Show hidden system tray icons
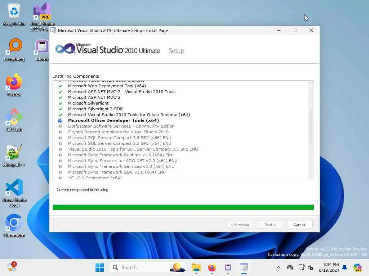This screenshot has width=369, height=276. click(x=279, y=267)
